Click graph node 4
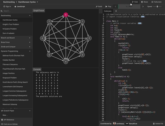 [66, 62]
